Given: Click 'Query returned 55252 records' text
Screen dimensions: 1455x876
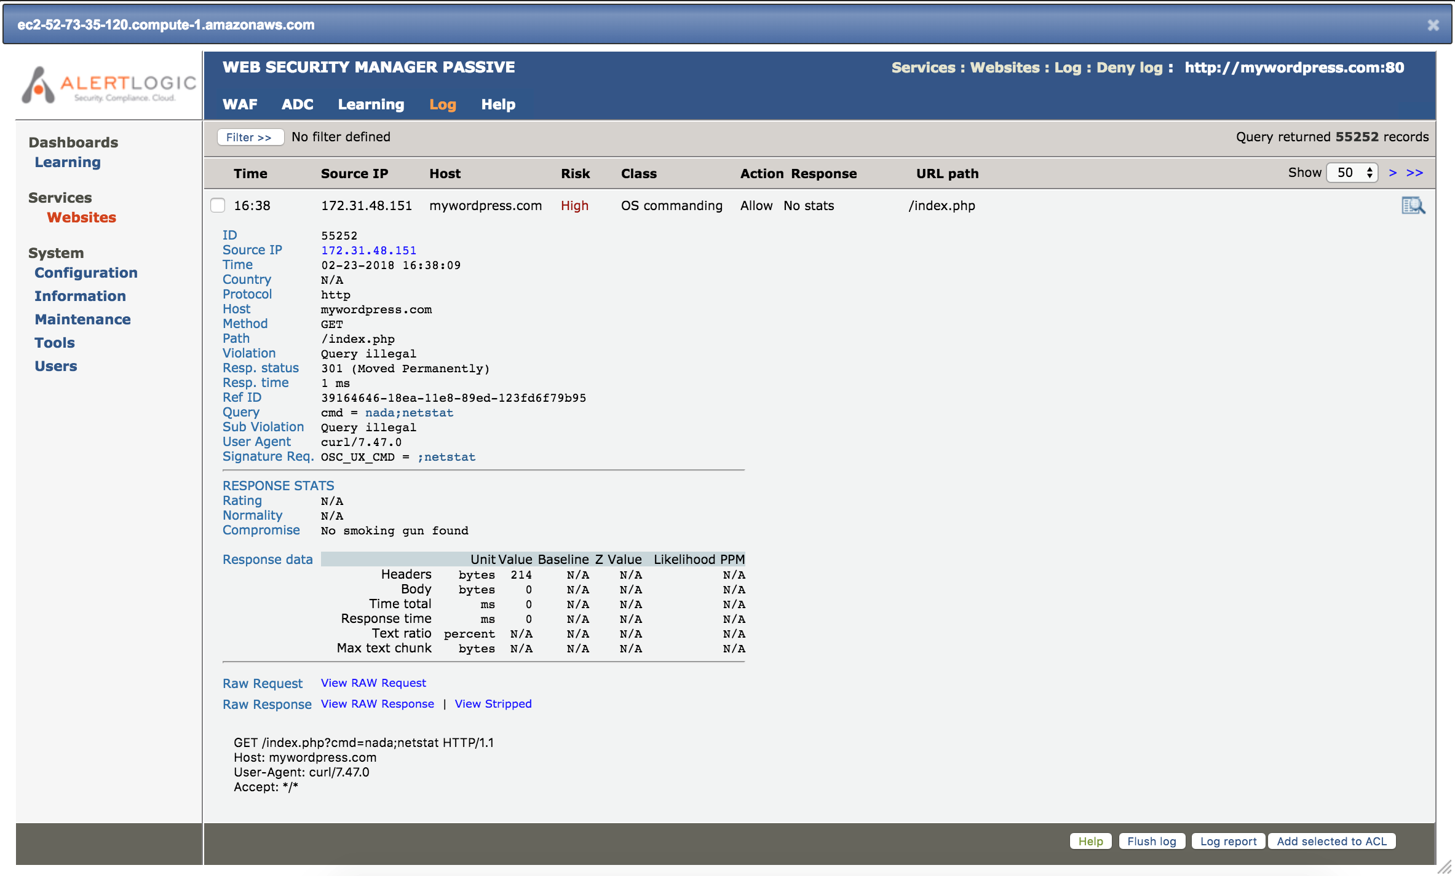Looking at the screenshot, I should 1332,137.
